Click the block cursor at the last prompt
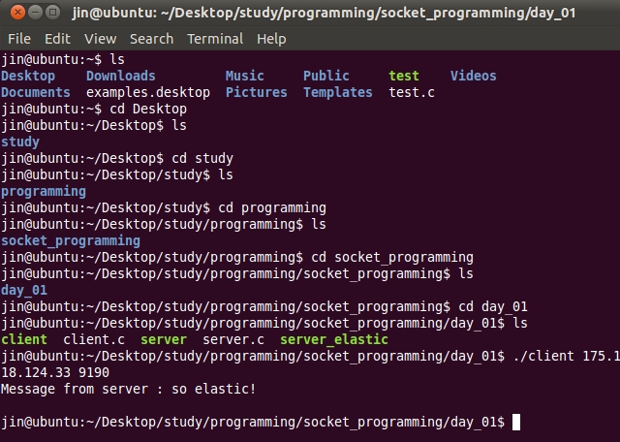The image size is (620, 442). (x=516, y=422)
